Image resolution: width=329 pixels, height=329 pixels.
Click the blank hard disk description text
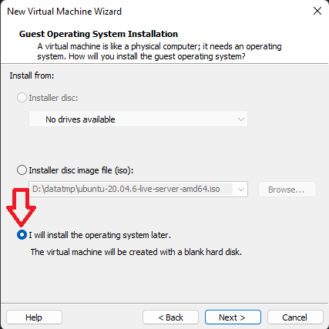click(x=136, y=252)
